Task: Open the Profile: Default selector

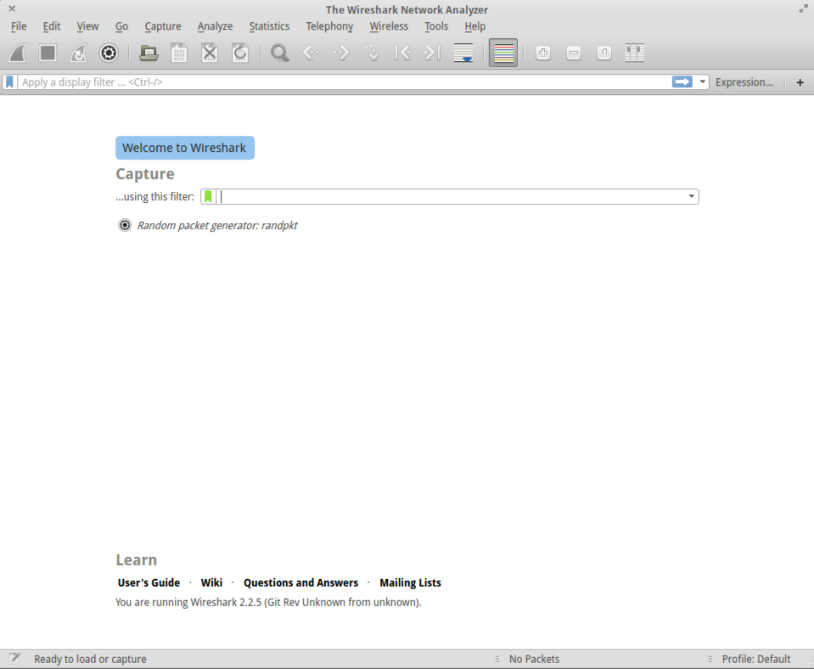Action: point(755,659)
